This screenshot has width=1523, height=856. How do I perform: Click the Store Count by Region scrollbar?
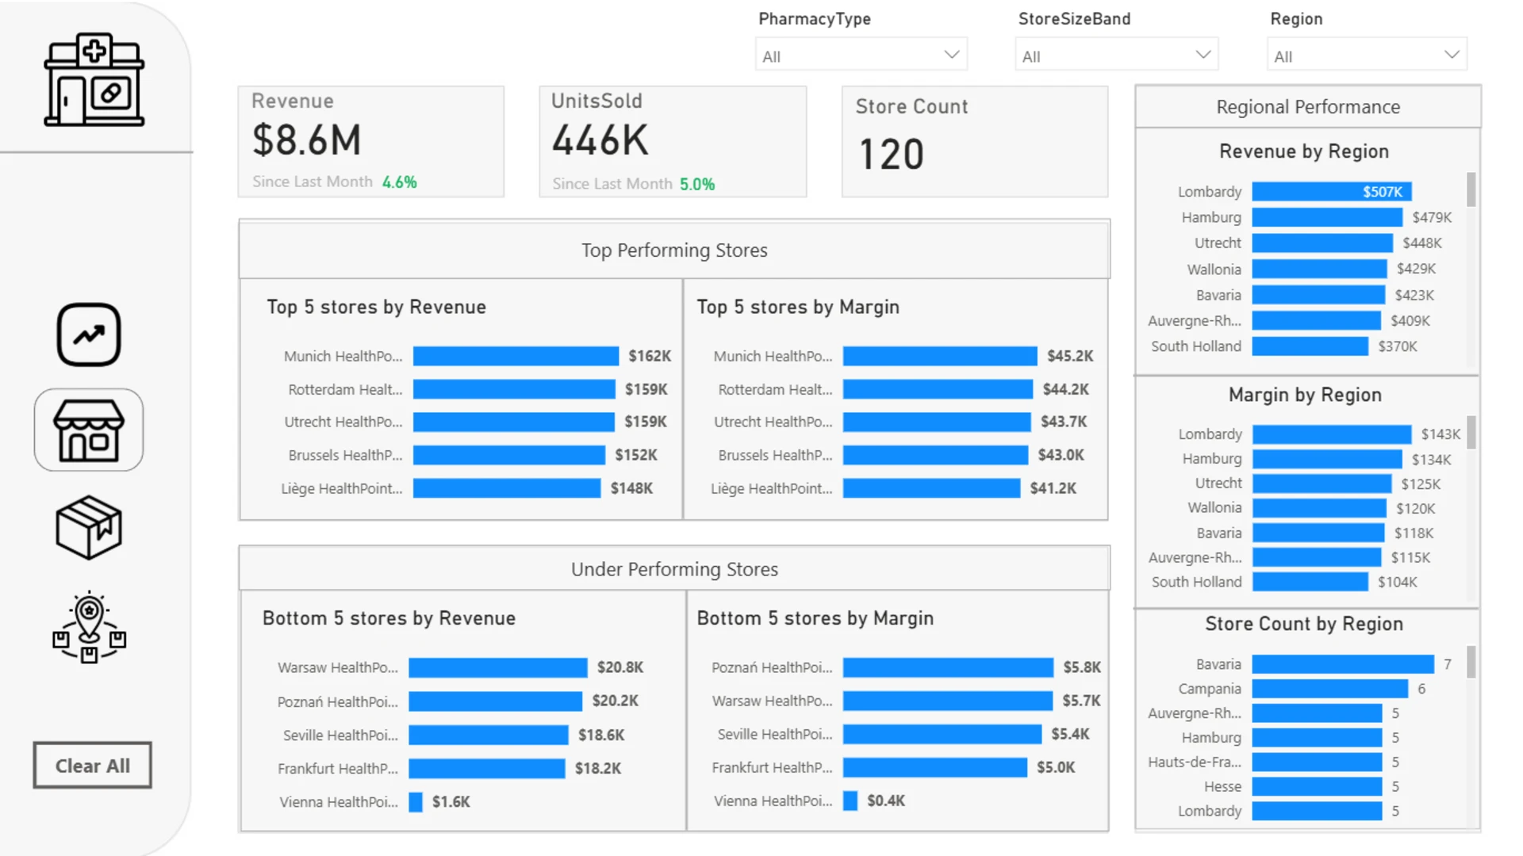[x=1471, y=662]
